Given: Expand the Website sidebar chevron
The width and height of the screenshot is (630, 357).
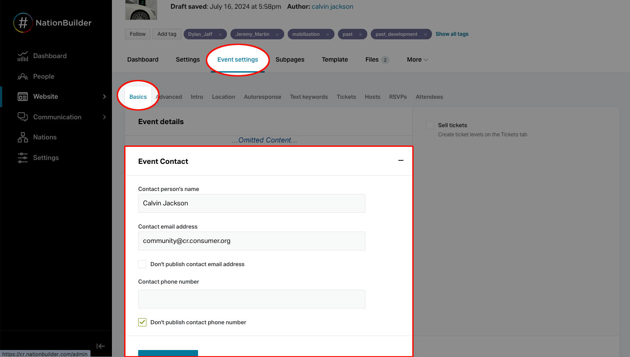Looking at the screenshot, I should coord(104,96).
